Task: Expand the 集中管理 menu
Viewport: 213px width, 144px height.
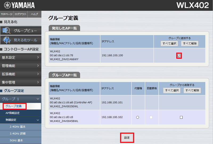Action: (21, 82)
